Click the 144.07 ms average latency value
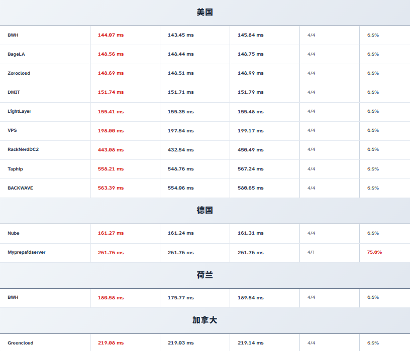 pyautogui.click(x=111, y=35)
